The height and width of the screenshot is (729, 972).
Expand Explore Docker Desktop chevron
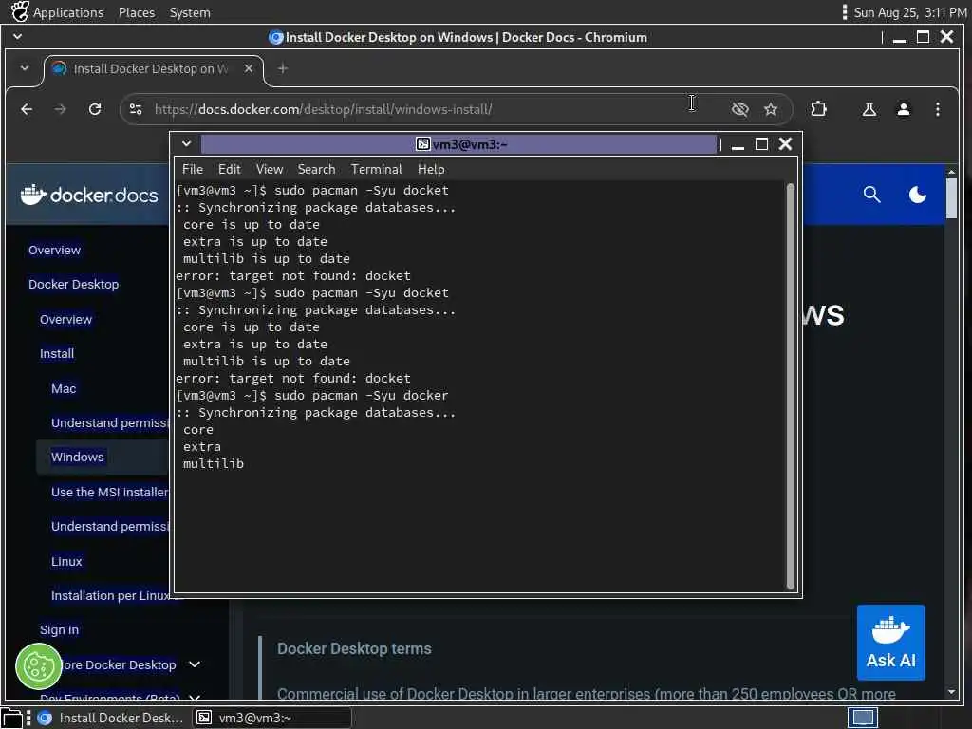[x=195, y=664]
